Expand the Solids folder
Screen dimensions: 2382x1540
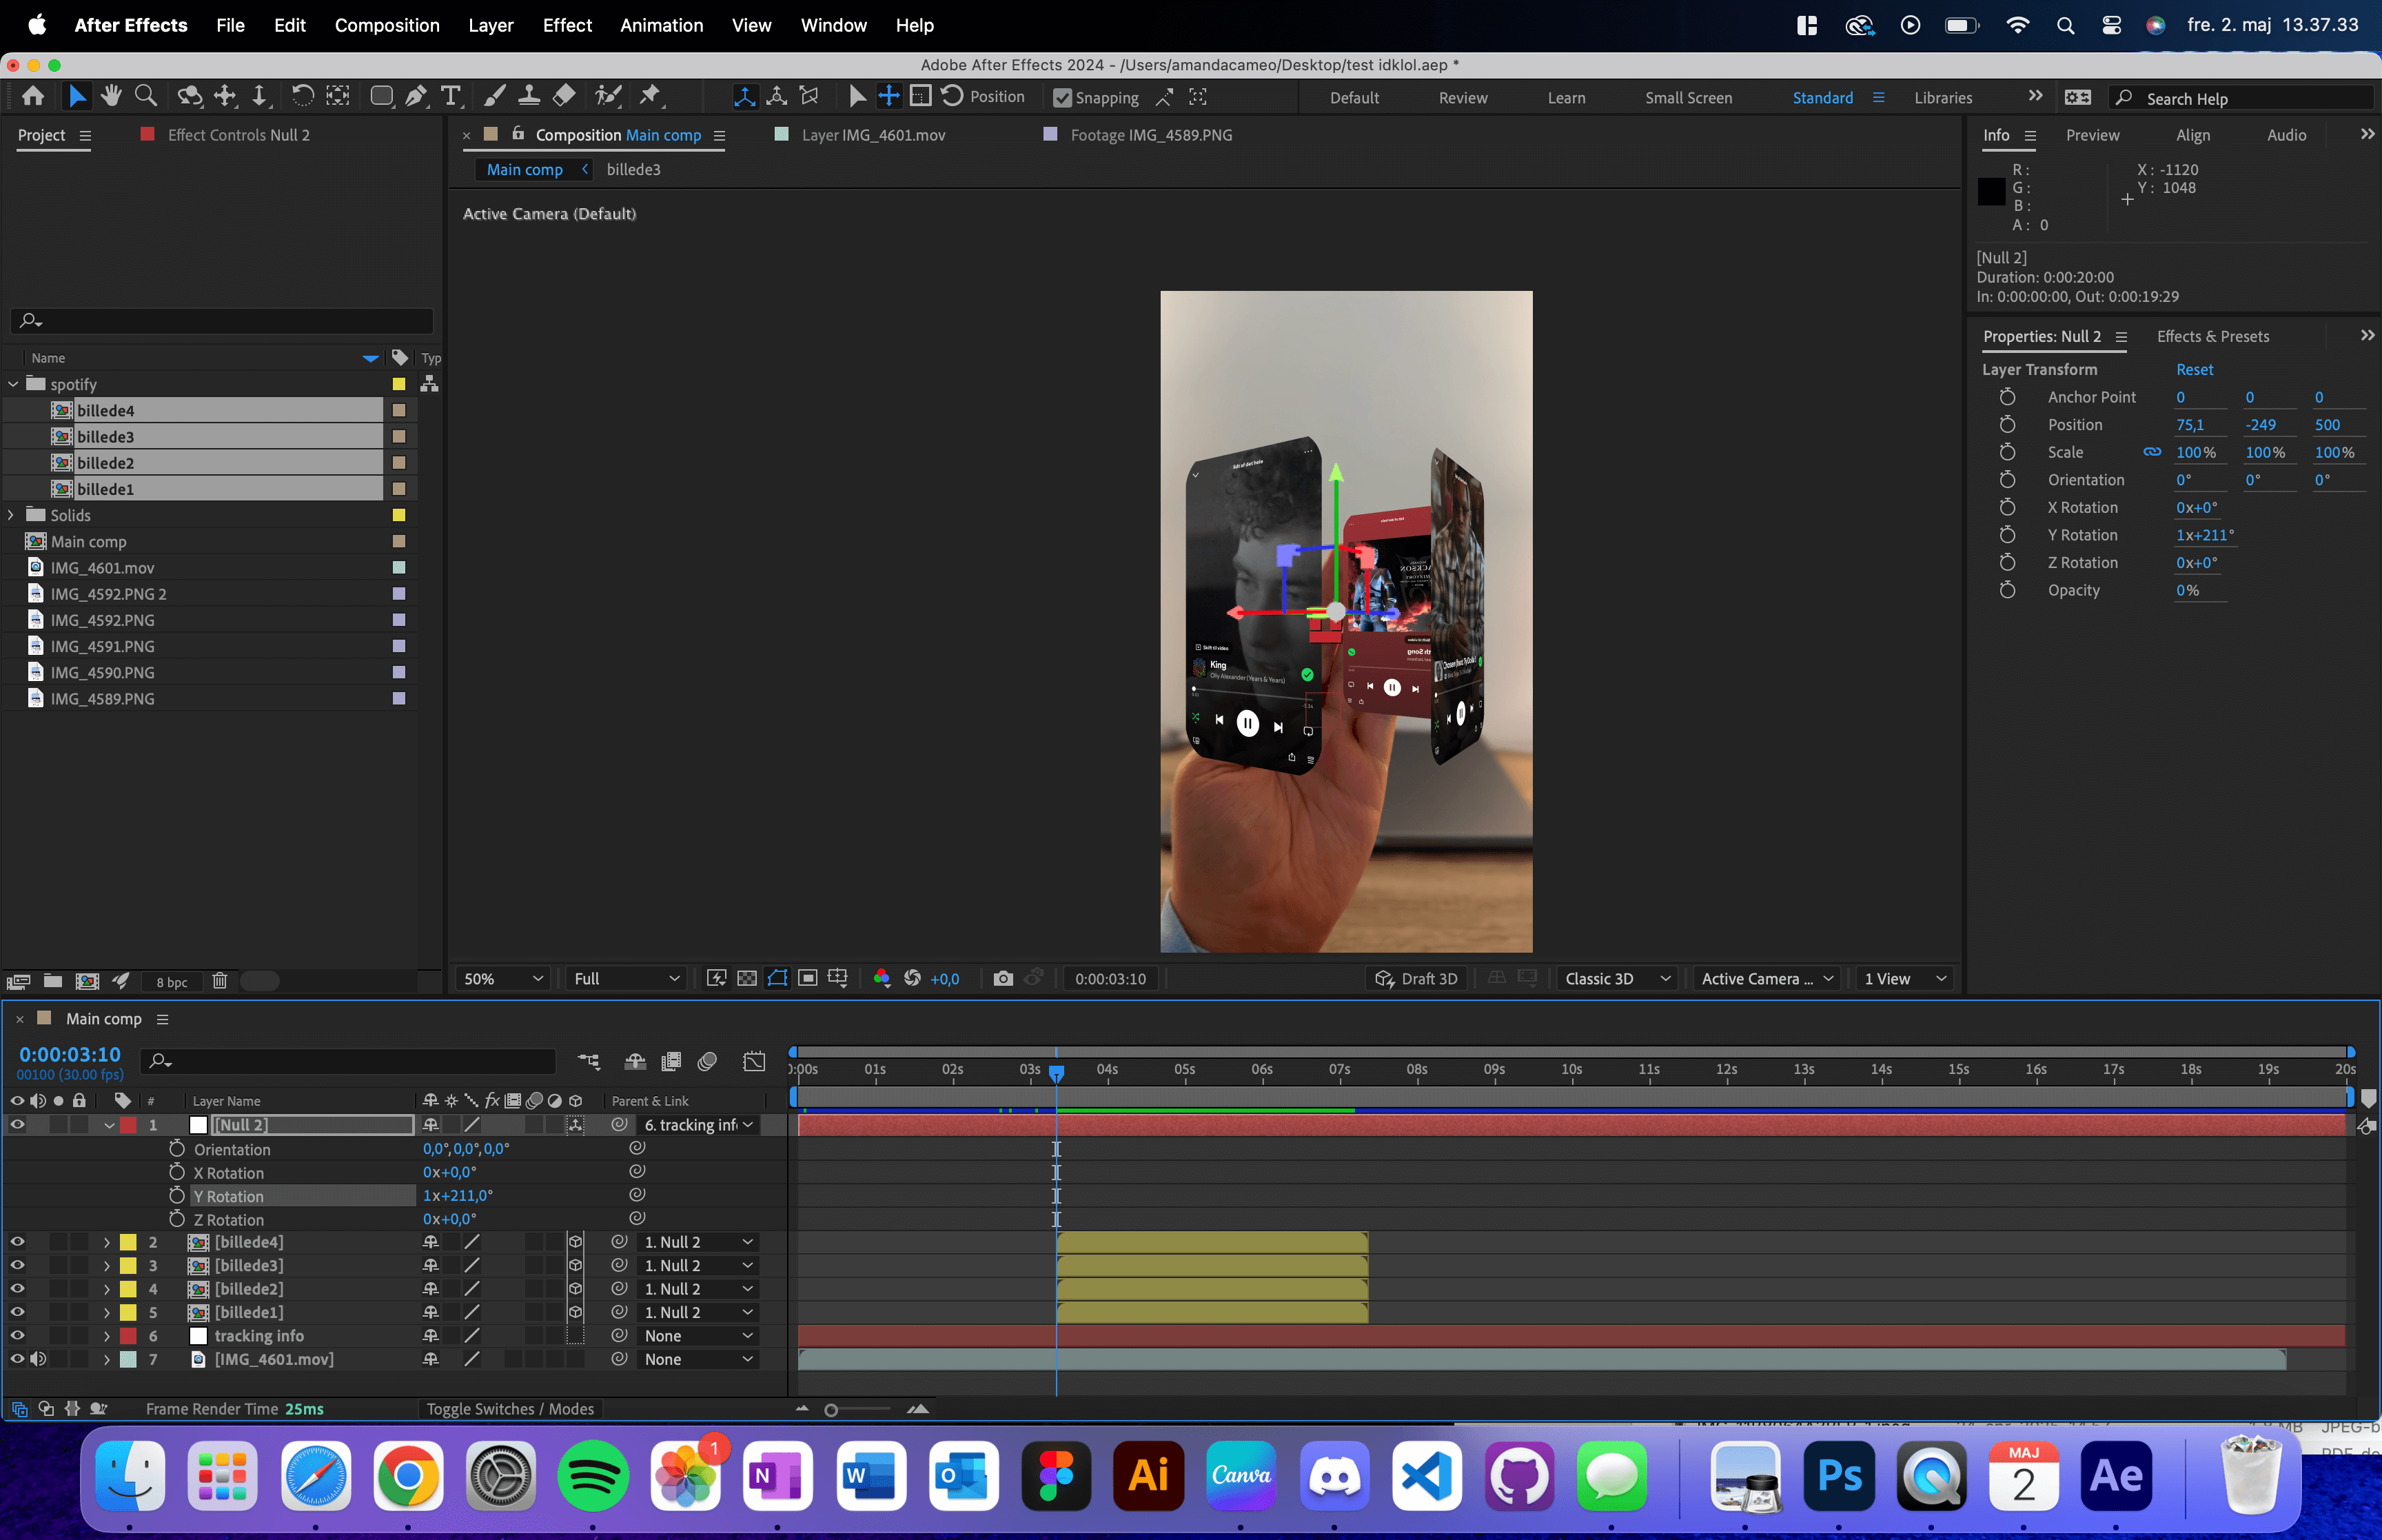click(12, 515)
